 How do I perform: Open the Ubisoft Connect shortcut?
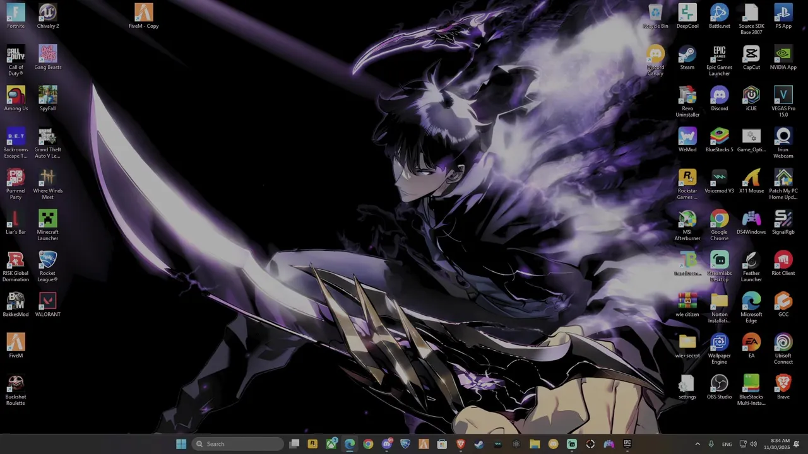click(x=783, y=349)
